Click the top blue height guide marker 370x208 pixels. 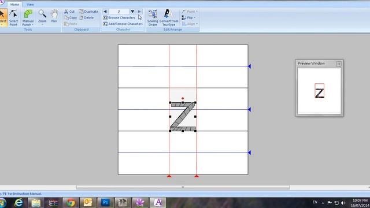(249, 66)
